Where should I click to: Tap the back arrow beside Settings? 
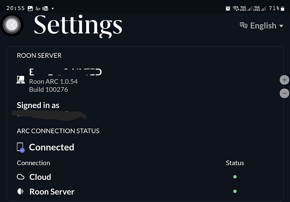pyautogui.click(x=12, y=25)
